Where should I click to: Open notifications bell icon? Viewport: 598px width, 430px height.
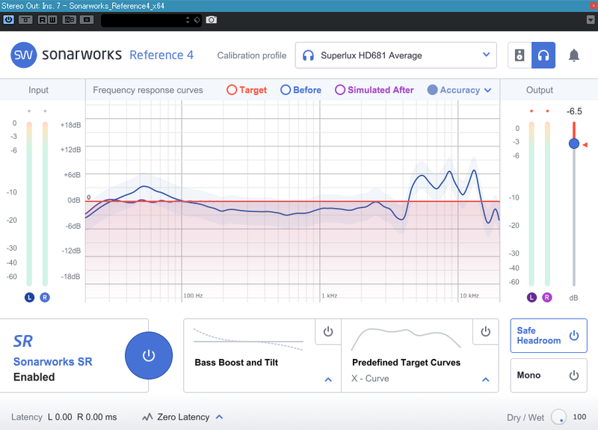point(574,55)
